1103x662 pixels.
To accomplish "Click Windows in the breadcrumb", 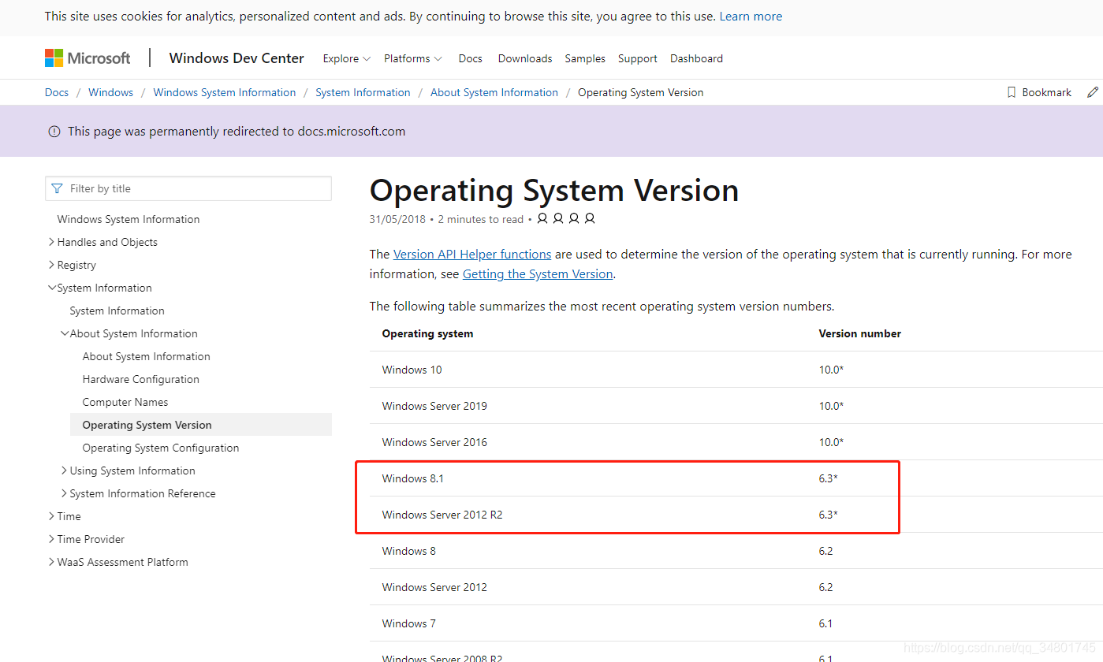I will click(110, 92).
